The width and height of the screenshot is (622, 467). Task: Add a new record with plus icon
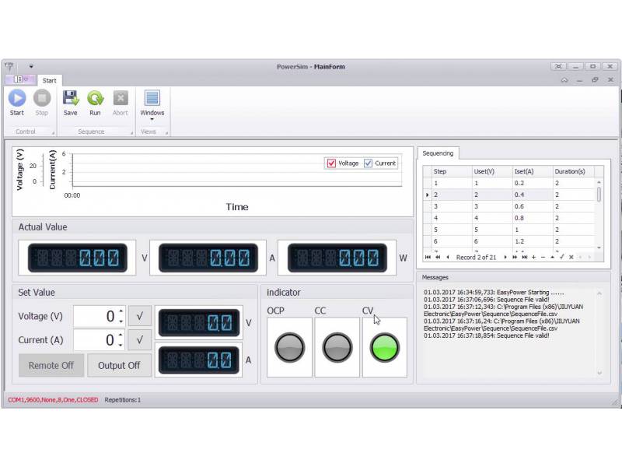coord(533,257)
